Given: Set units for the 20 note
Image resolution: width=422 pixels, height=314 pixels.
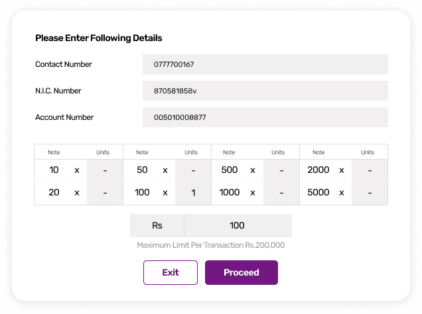Looking at the screenshot, I should [105, 193].
